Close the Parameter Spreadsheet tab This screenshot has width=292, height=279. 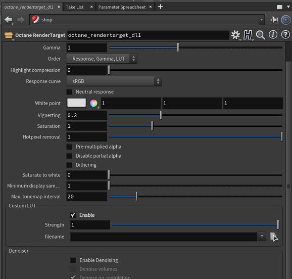[151, 7]
